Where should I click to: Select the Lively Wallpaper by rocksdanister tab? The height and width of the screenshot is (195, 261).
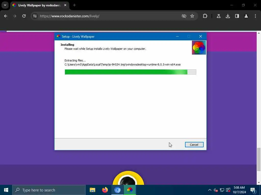coord(40,5)
